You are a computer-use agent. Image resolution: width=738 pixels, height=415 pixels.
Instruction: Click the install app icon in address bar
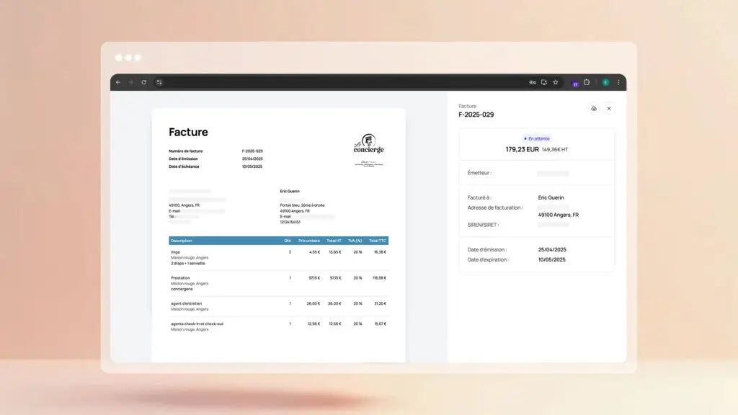click(x=544, y=82)
